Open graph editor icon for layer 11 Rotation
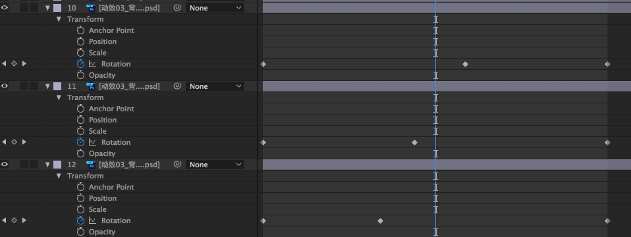The height and width of the screenshot is (237, 631). coord(93,142)
